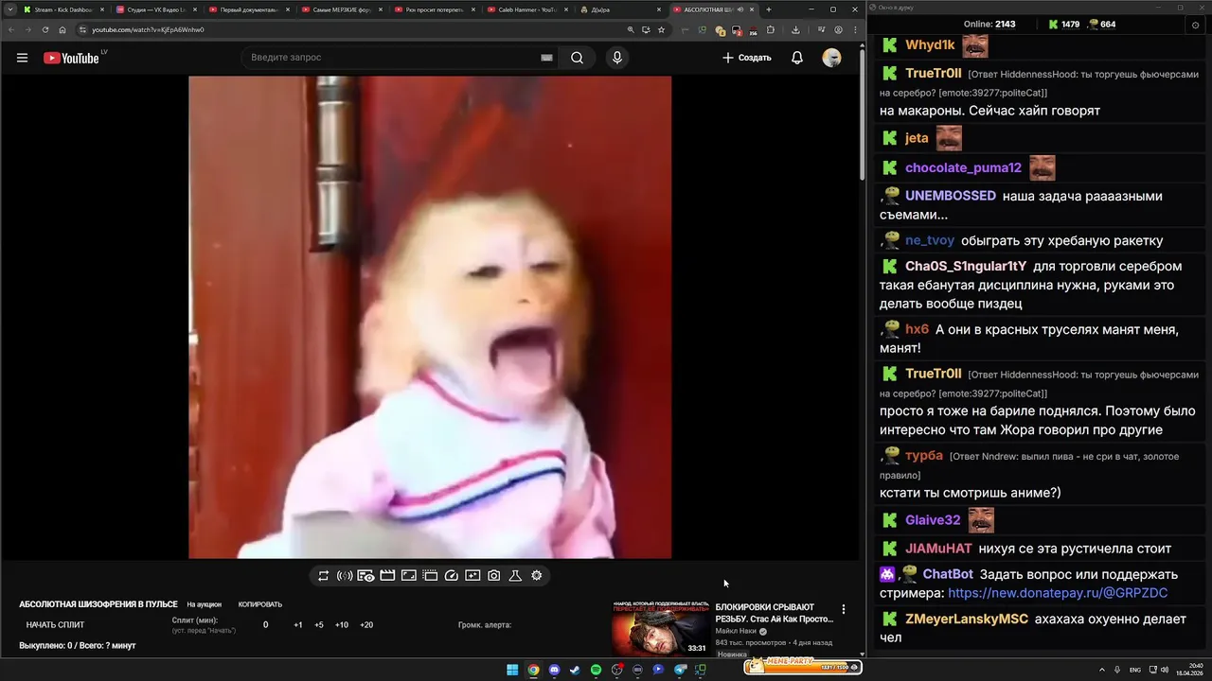
Task: Open Spotify from the taskbar
Action: (596, 670)
